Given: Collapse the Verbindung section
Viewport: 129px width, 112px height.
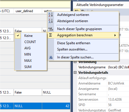Looking at the screenshot, I should click(75, 62).
